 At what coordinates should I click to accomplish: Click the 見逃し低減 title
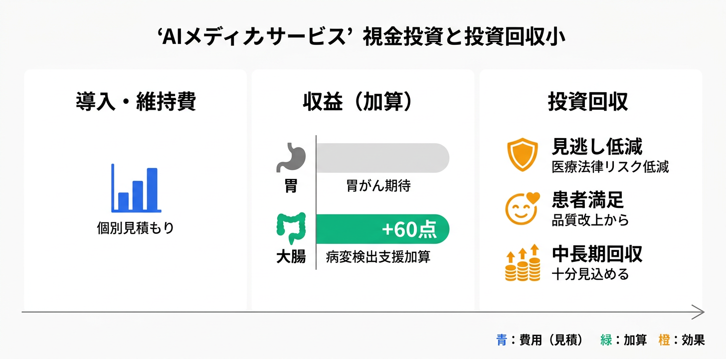tap(597, 147)
